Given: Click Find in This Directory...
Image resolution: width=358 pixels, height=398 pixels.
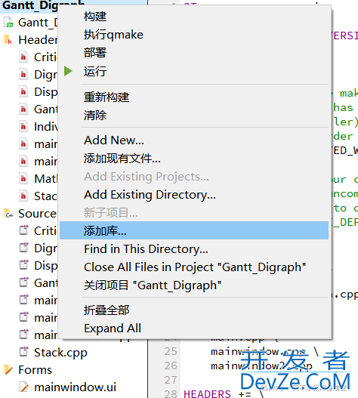Looking at the screenshot, I should (146, 249).
